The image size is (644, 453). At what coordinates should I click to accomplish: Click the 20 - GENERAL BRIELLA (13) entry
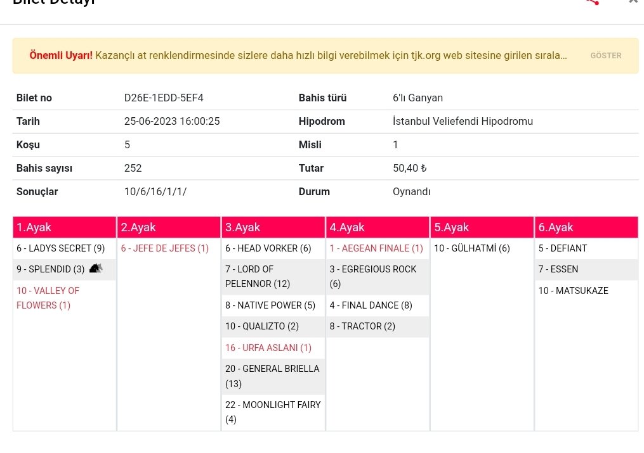point(272,376)
